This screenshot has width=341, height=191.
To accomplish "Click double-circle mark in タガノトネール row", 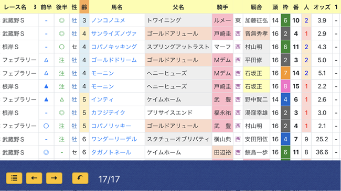I will [x=46, y=152].
